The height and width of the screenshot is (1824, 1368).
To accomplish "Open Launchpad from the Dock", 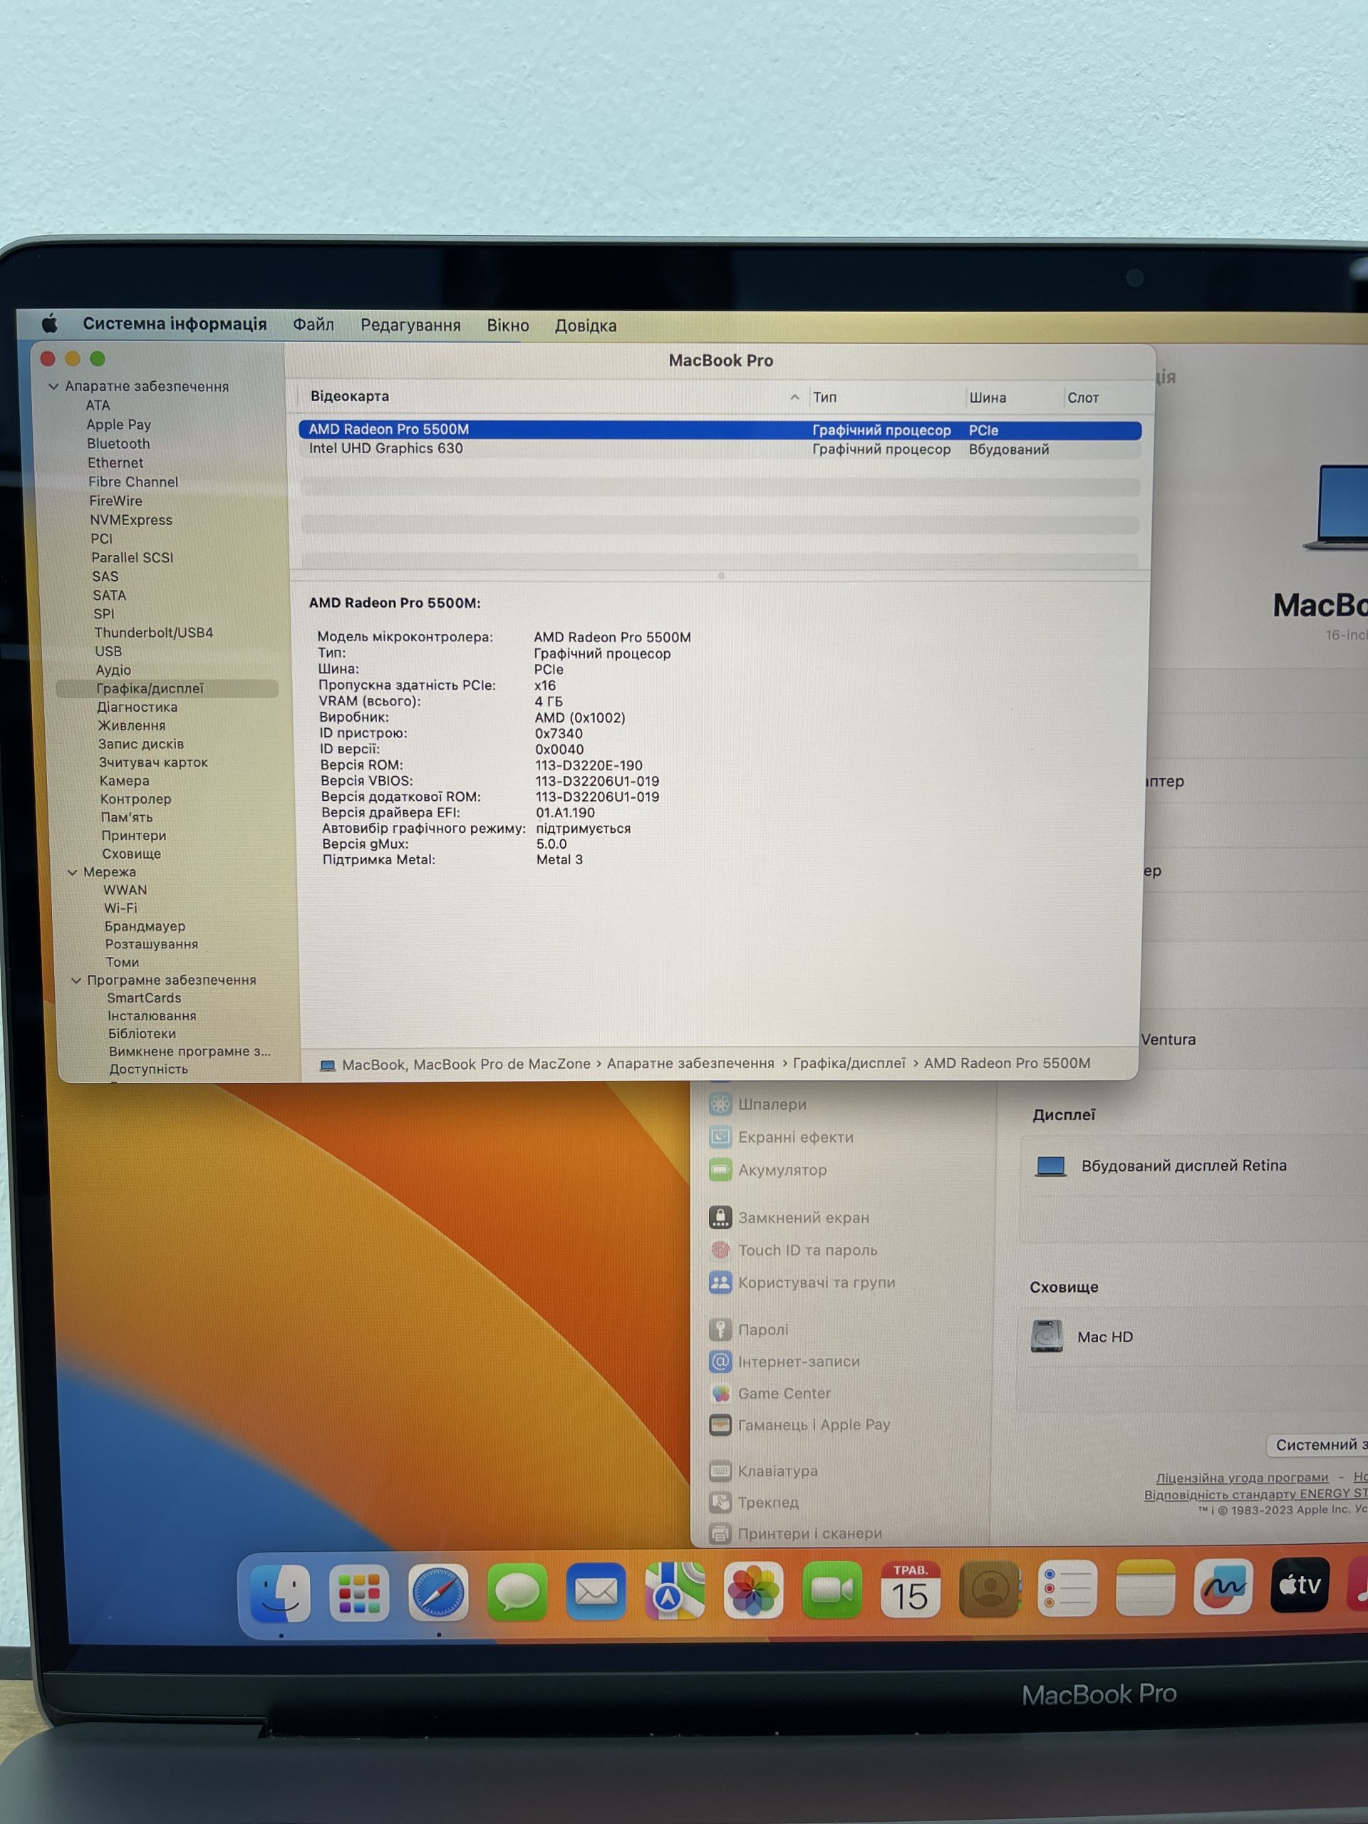I will click(358, 1593).
